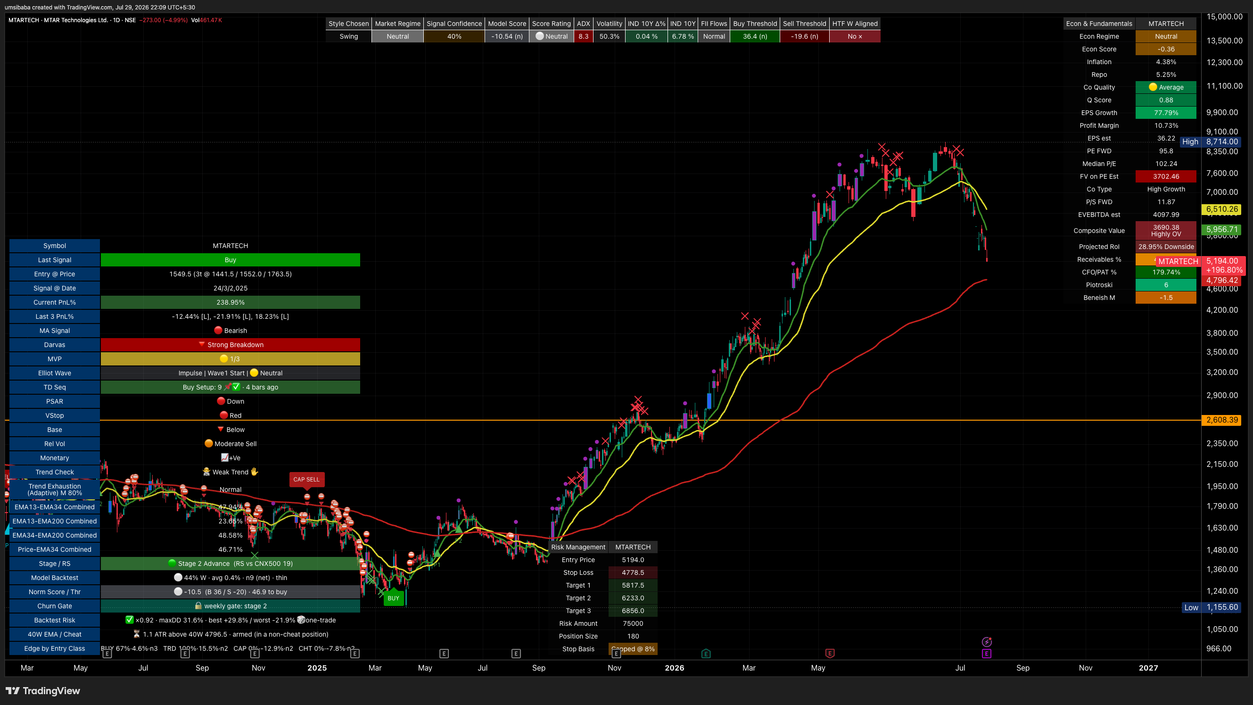Click the Vol 461.47K readout
Image resolution: width=1253 pixels, height=705 pixels.
(207, 20)
